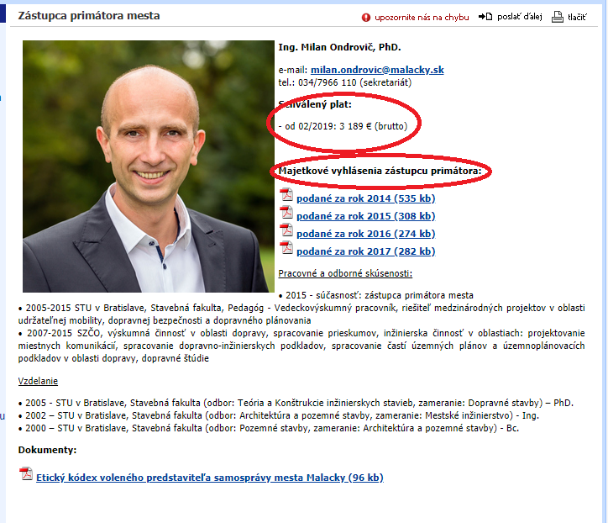Download 'podané za rok 2016 (274 kb)'
Screen dimensions: 608x523
[365, 234]
